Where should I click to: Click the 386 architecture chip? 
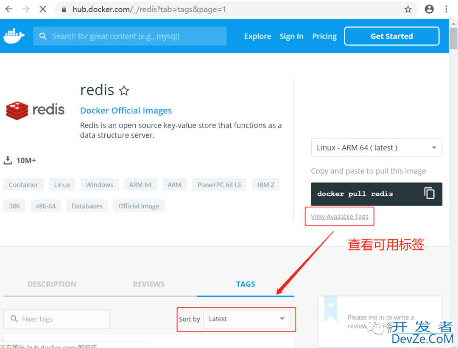14,206
